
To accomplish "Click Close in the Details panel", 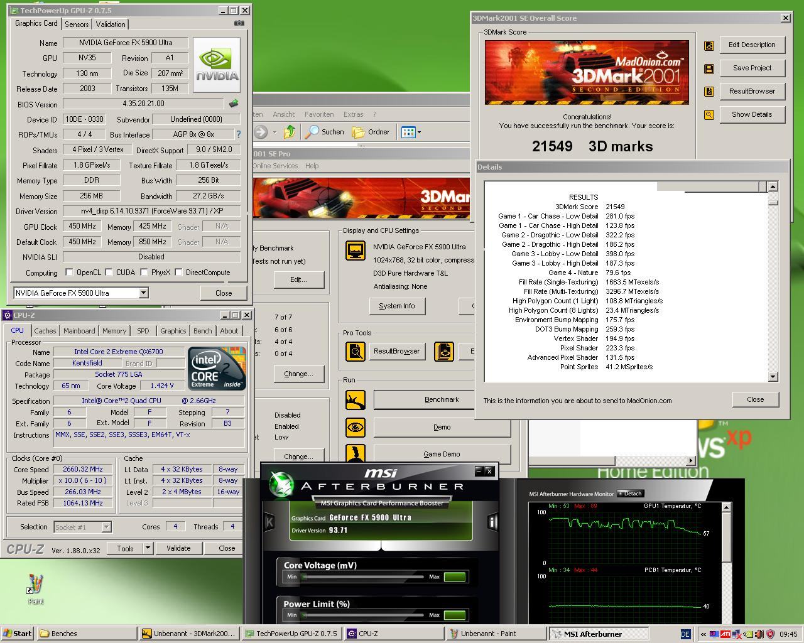I will 756,399.
